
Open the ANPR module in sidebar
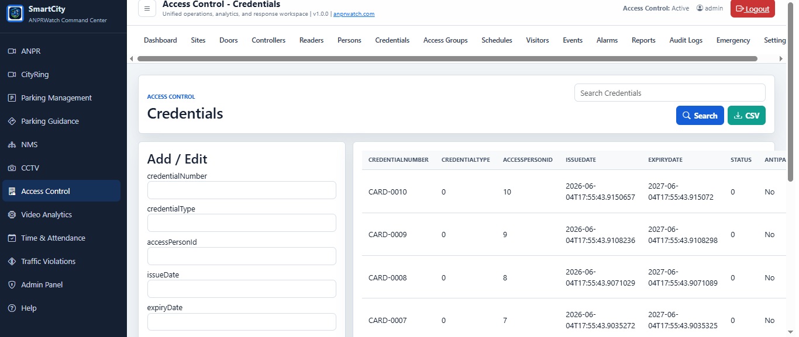pos(61,51)
